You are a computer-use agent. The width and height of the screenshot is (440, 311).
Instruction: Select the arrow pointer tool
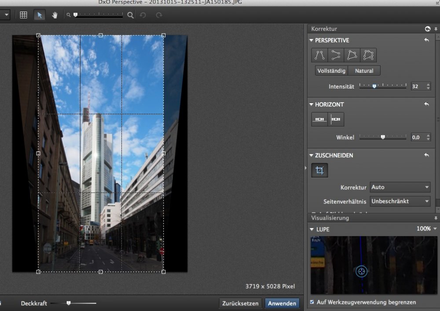(x=39, y=15)
